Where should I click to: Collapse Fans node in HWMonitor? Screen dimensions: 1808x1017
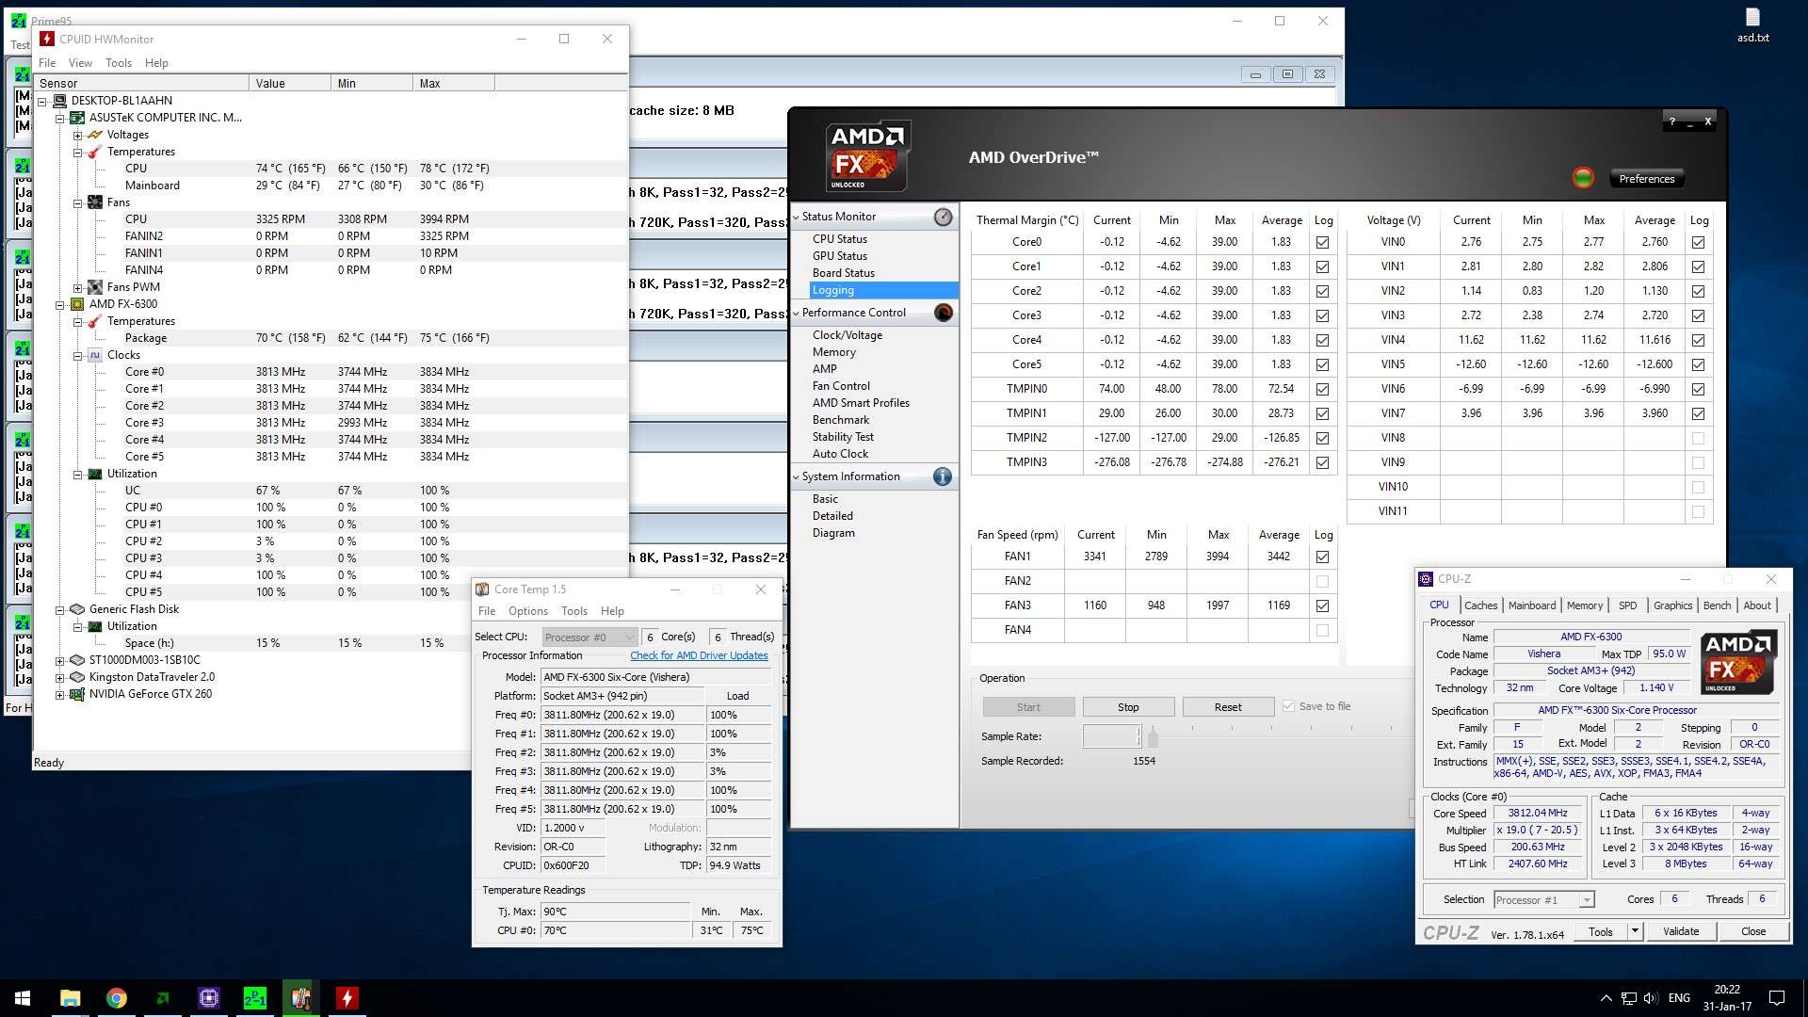pos(78,203)
